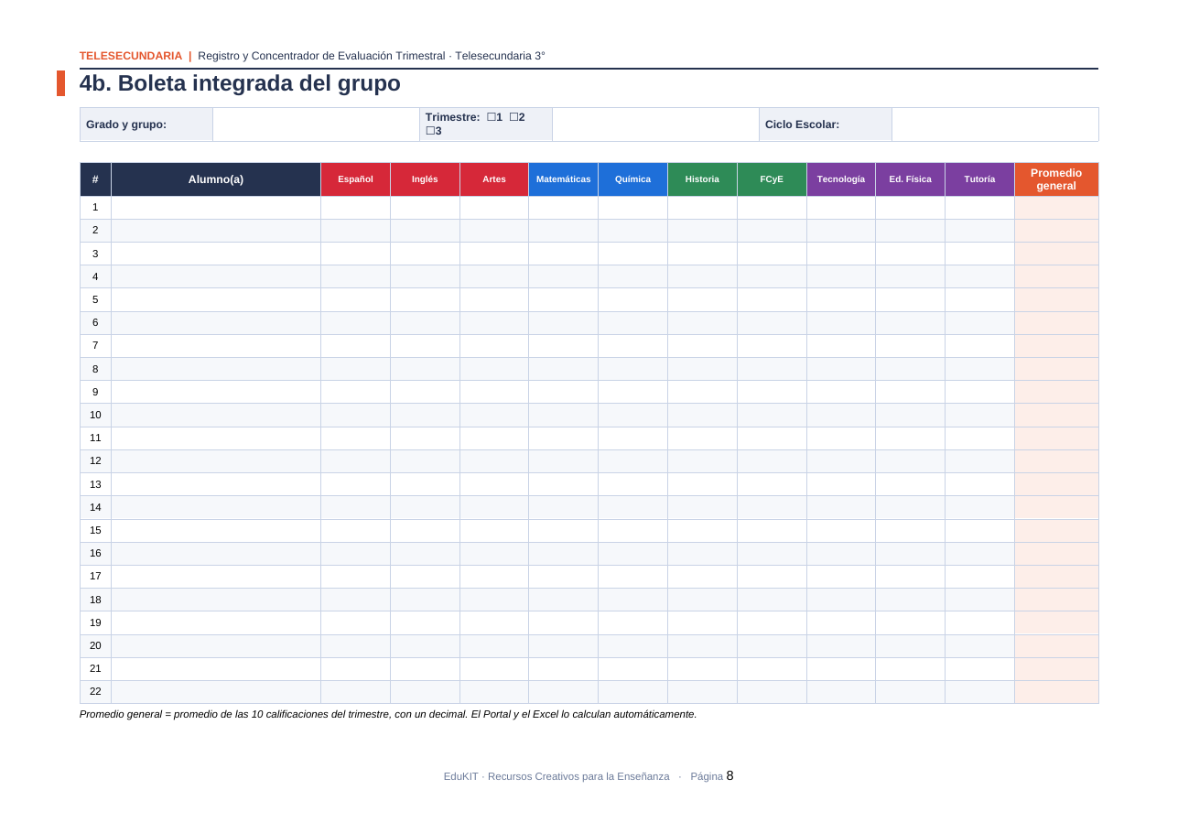Click row number 10 in the table
The image size is (1178, 833).
95,415
